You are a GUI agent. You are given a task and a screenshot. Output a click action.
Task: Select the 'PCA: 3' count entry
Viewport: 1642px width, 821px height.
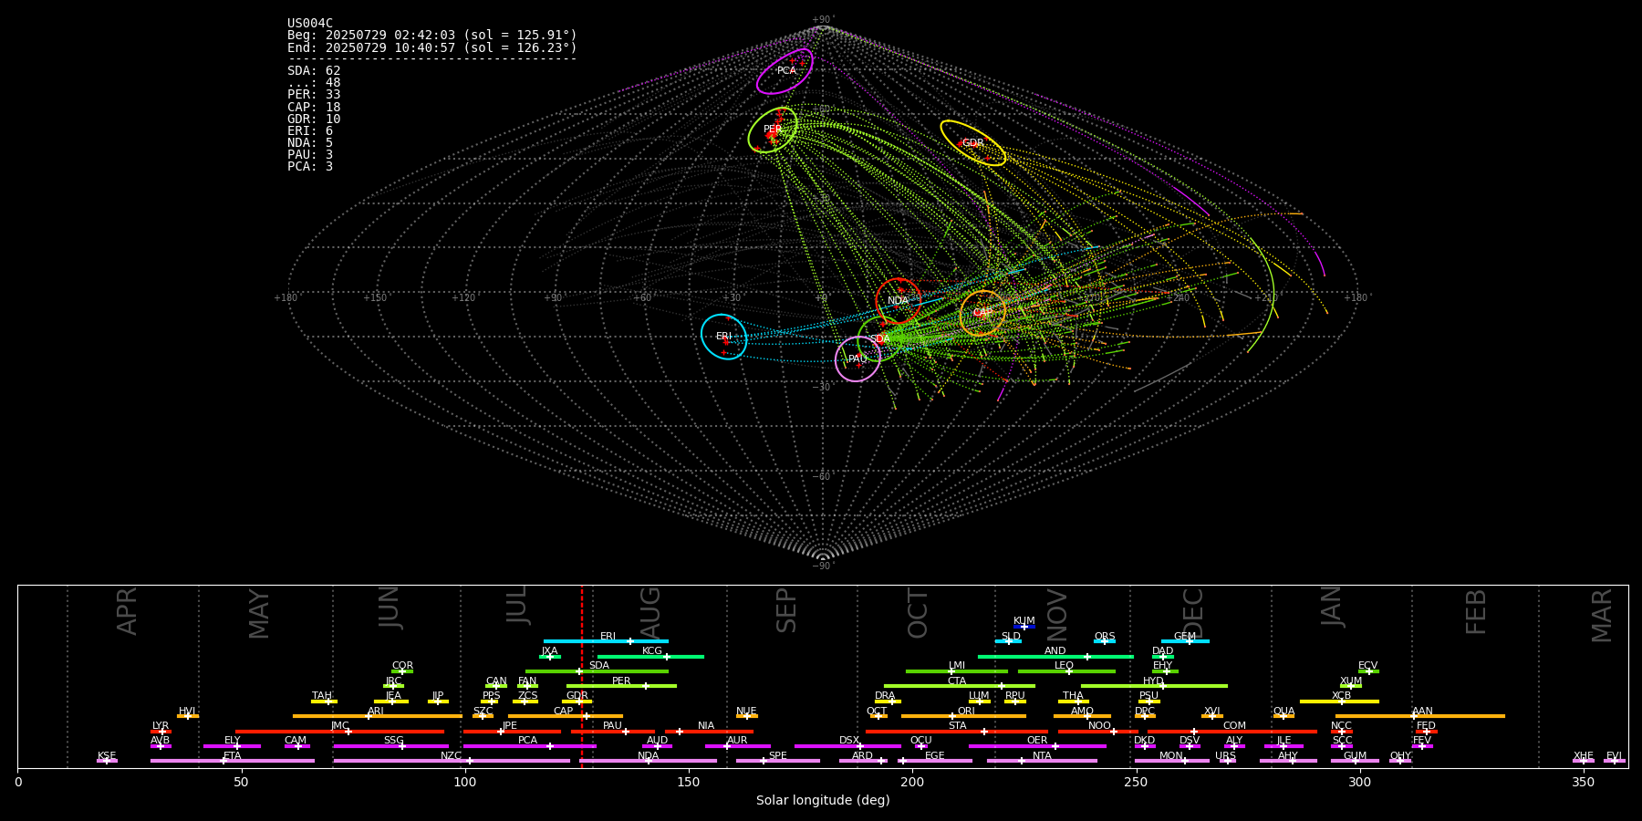point(310,167)
